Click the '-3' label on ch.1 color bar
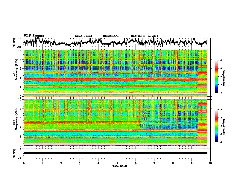 point(221,60)
